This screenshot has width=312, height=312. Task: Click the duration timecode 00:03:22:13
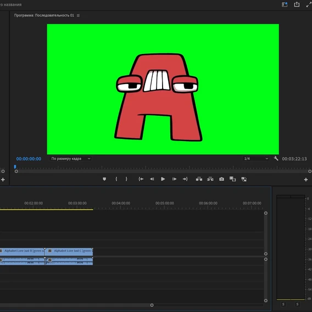pyautogui.click(x=294, y=159)
